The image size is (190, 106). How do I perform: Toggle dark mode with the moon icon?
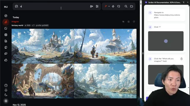tap(6, 95)
